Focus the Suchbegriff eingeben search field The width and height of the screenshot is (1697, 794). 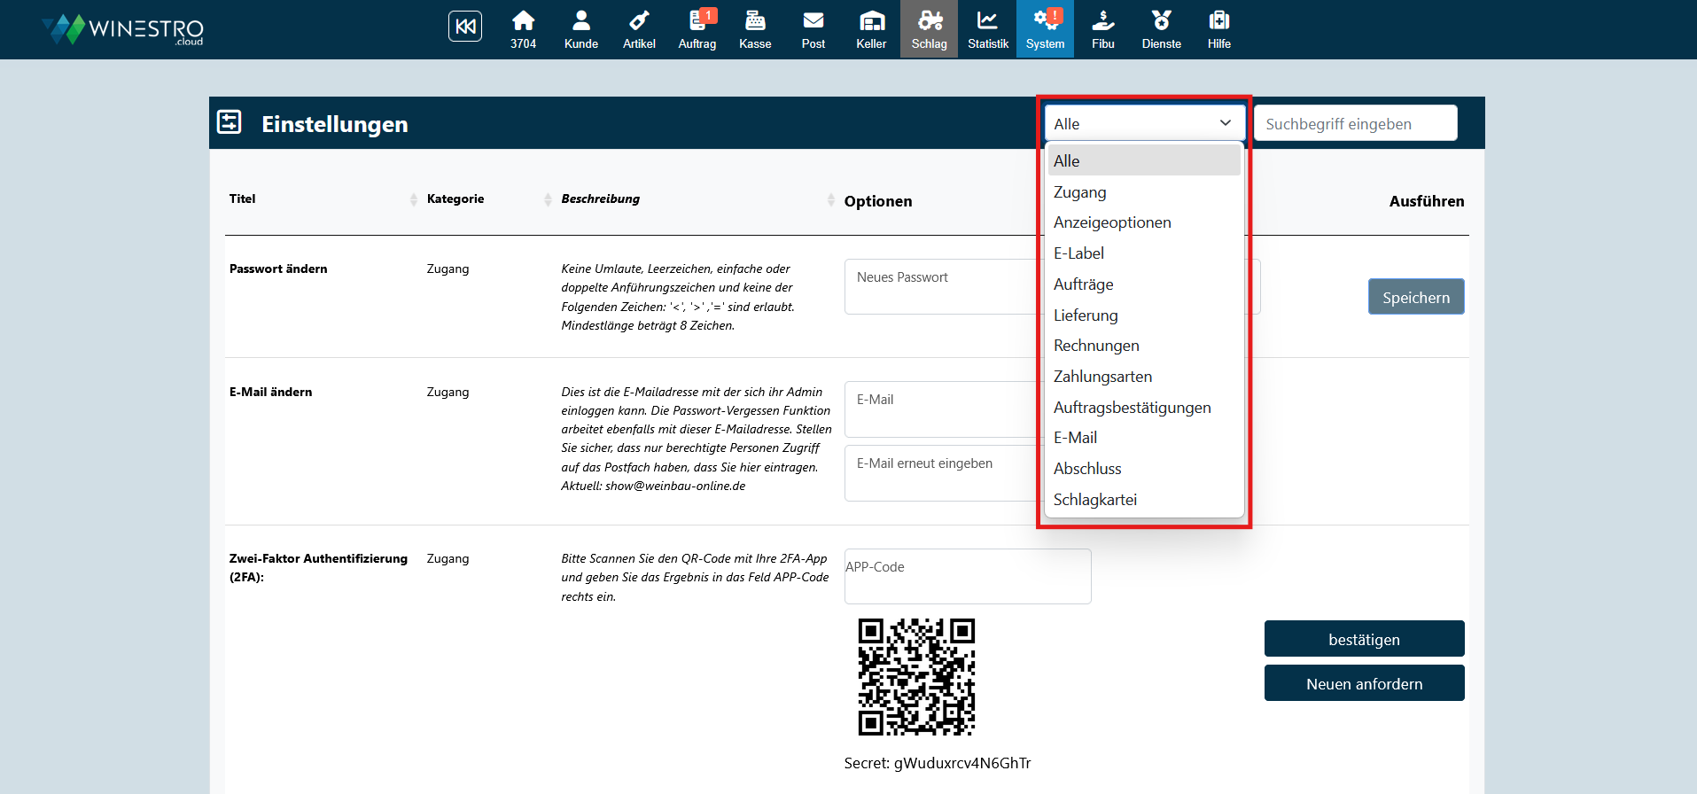(1354, 124)
